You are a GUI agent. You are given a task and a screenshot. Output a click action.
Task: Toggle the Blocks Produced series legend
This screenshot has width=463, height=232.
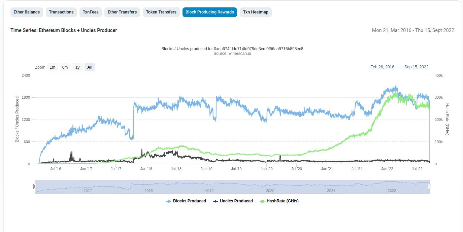coord(189,201)
